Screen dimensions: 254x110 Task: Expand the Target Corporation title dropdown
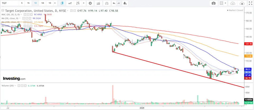68,11
